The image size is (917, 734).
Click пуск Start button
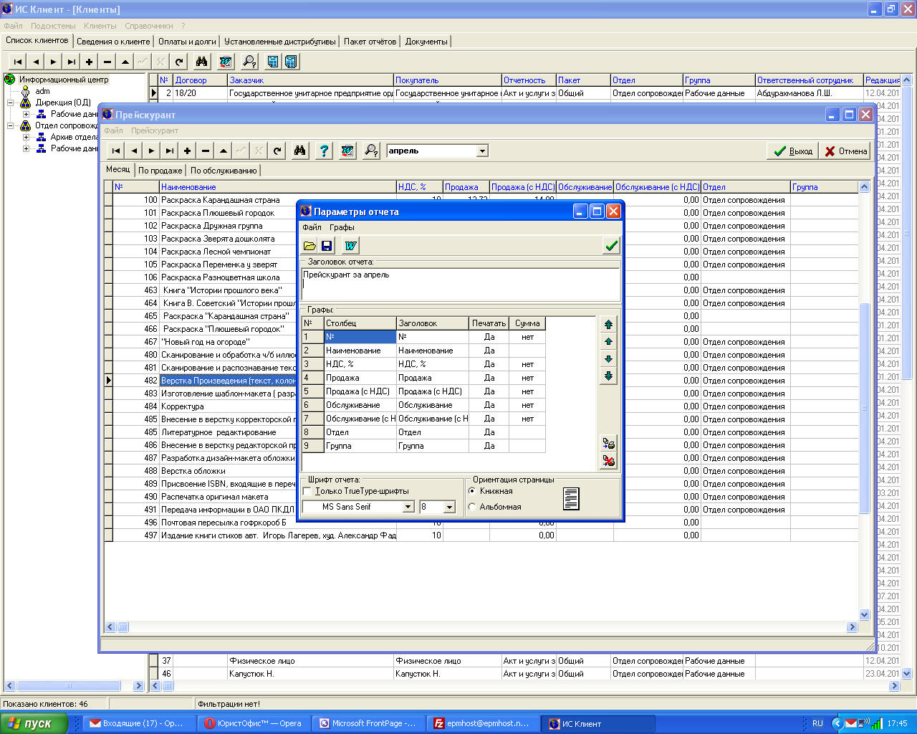[34, 723]
